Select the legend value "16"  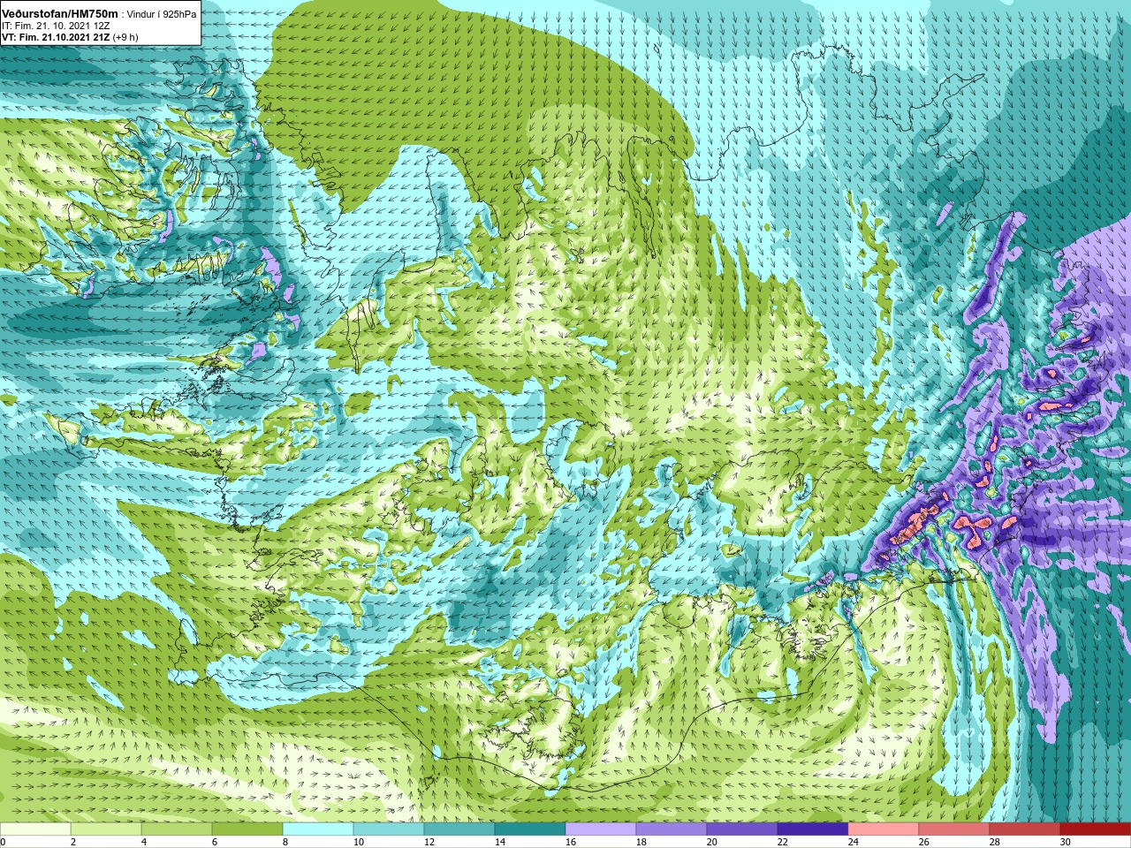570,842
